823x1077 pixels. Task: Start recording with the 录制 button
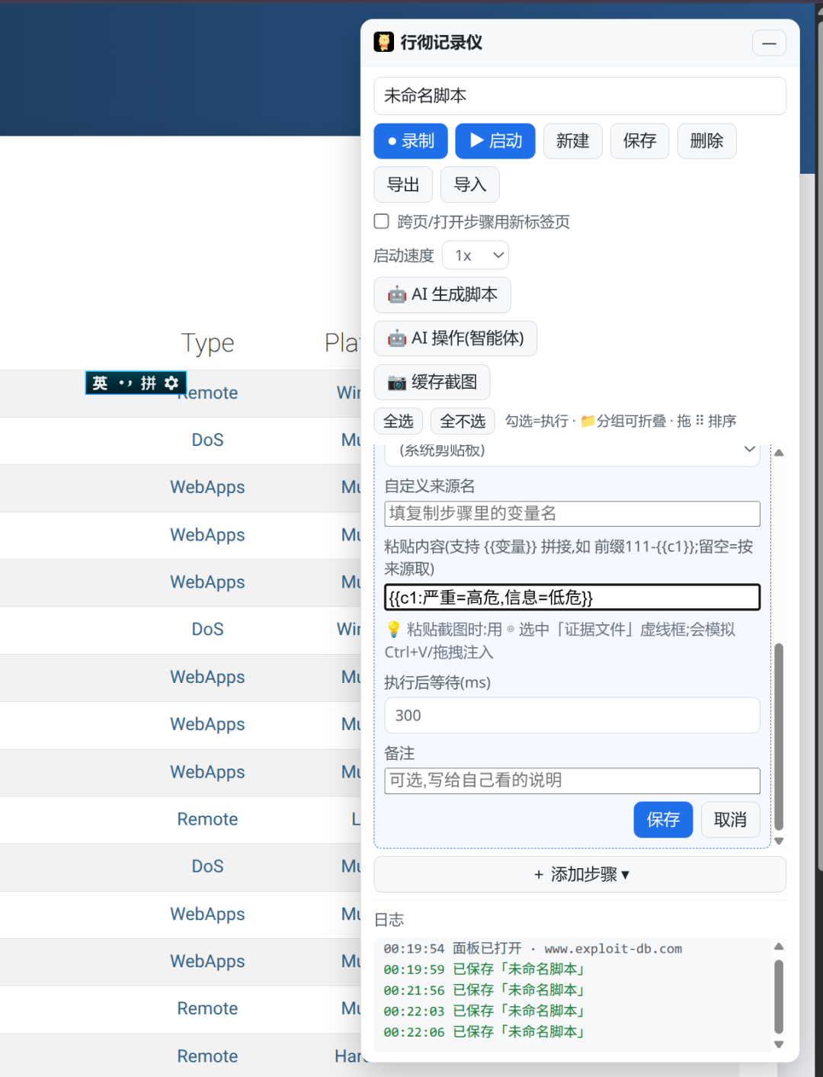coord(411,141)
